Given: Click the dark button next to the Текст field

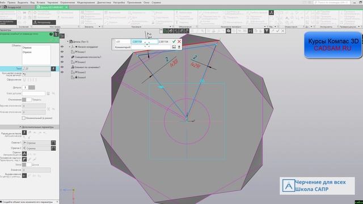Looking at the screenshot, I should (53, 69).
